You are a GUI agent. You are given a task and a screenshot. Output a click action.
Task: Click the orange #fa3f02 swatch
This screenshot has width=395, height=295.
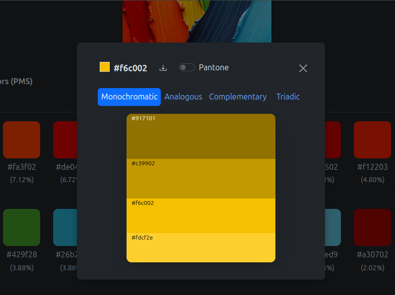coord(22,140)
